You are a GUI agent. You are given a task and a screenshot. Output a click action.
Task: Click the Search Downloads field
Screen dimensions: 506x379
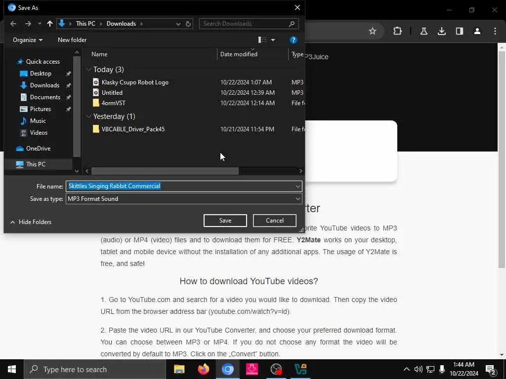pyautogui.click(x=249, y=24)
